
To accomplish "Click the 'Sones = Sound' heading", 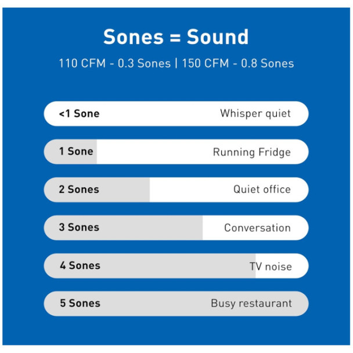I will tap(176, 37).
